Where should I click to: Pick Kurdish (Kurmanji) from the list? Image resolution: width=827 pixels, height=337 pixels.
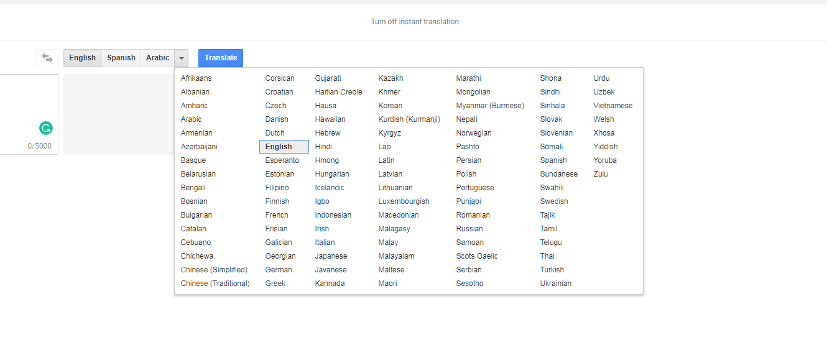click(x=409, y=119)
